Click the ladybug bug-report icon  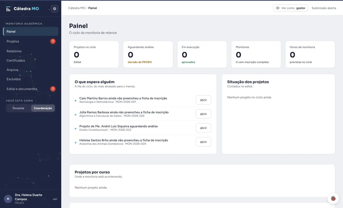(x=333, y=198)
